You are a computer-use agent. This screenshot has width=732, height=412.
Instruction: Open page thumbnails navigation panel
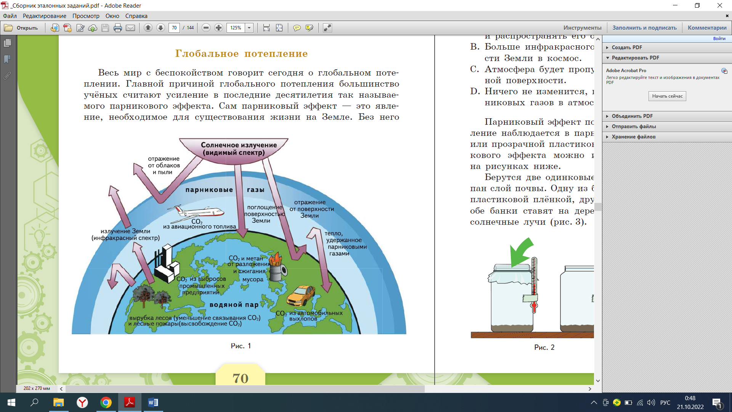(x=7, y=43)
